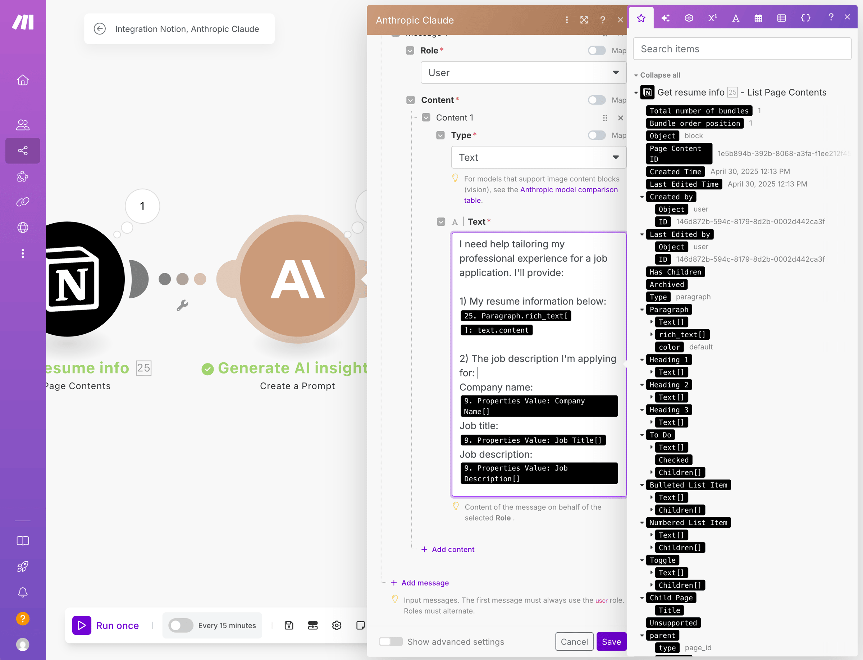This screenshot has width=863, height=660.
Task: Open the What's new rocket icon
Action: tap(23, 567)
